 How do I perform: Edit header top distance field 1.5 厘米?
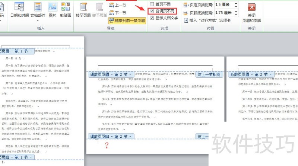click(224, 5)
